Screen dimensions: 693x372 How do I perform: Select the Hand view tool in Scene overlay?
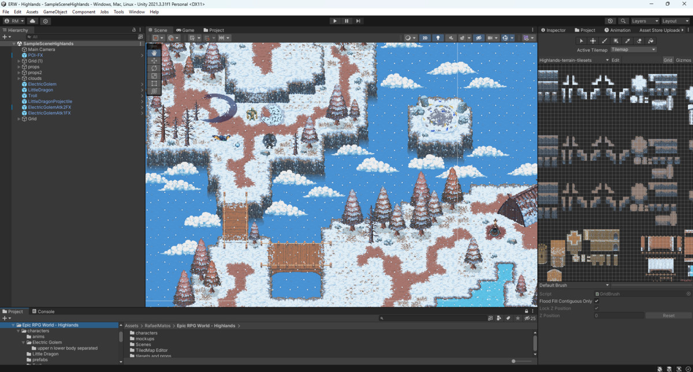154,53
